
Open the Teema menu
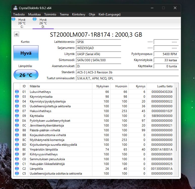coord(64,14)
